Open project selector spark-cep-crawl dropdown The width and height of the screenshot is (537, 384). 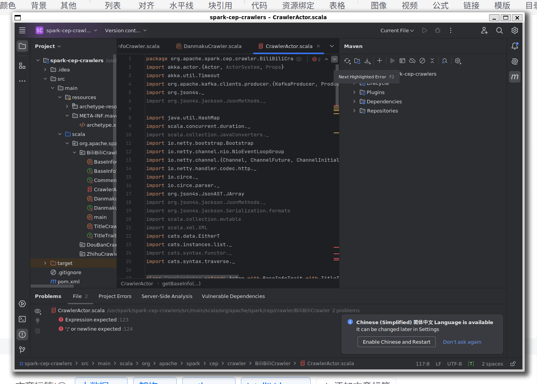[66, 30]
